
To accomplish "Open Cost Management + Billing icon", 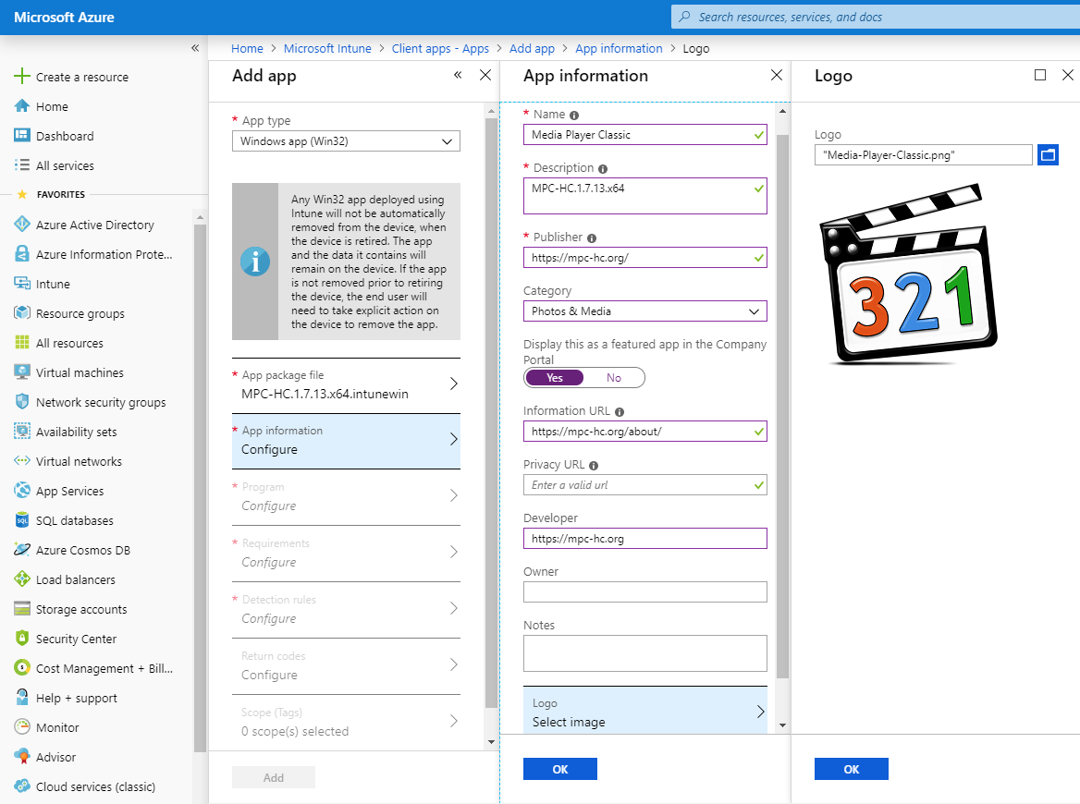I will click(x=22, y=668).
